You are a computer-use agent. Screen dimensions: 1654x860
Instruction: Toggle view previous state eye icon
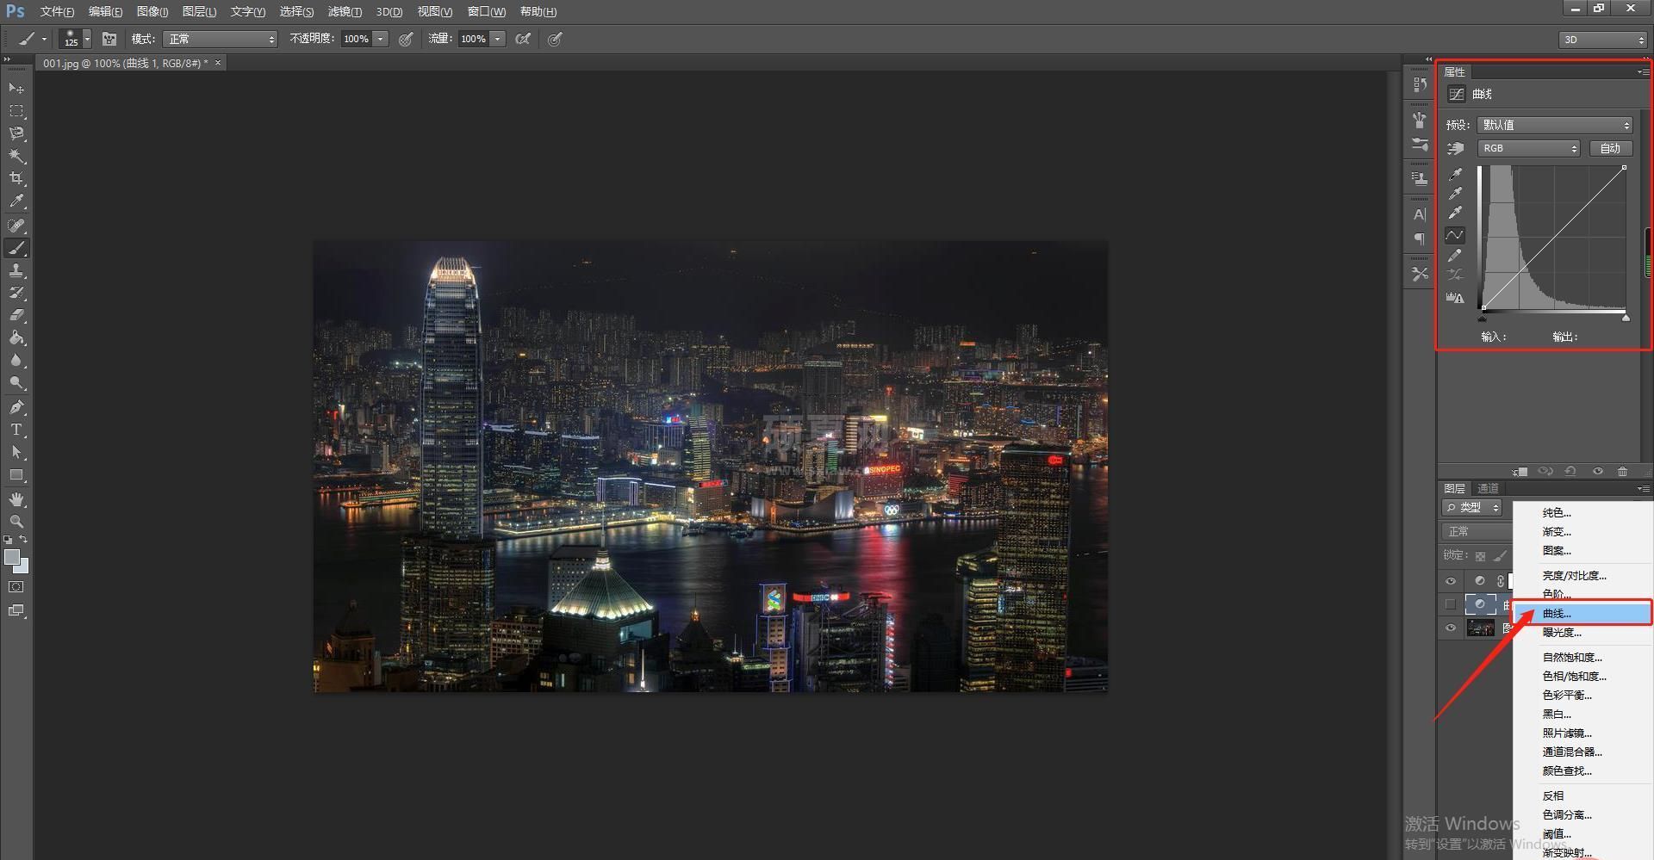1545,472
